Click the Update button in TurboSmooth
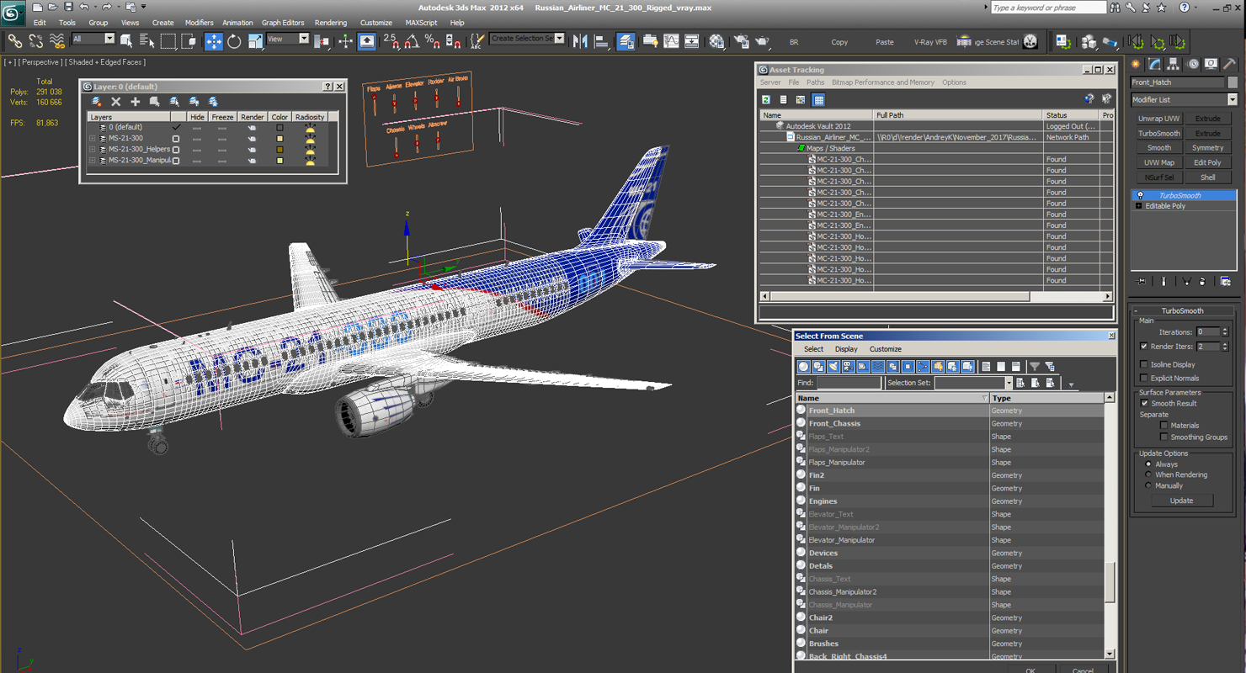The width and height of the screenshot is (1246, 673). pos(1181,501)
